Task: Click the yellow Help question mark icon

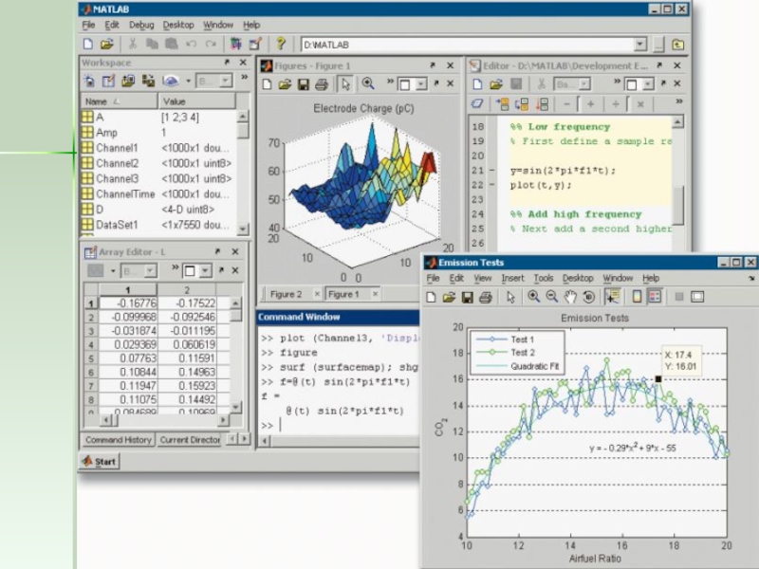Action: point(280,44)
